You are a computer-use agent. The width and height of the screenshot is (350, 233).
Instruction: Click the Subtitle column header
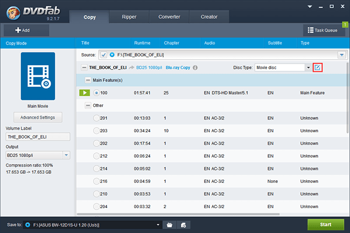point(281,43)
